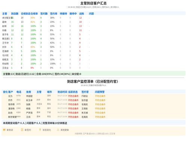Click the 未分配主管 row name
The height and width of the screenshot is (142, 187).
tap(7, 18)
